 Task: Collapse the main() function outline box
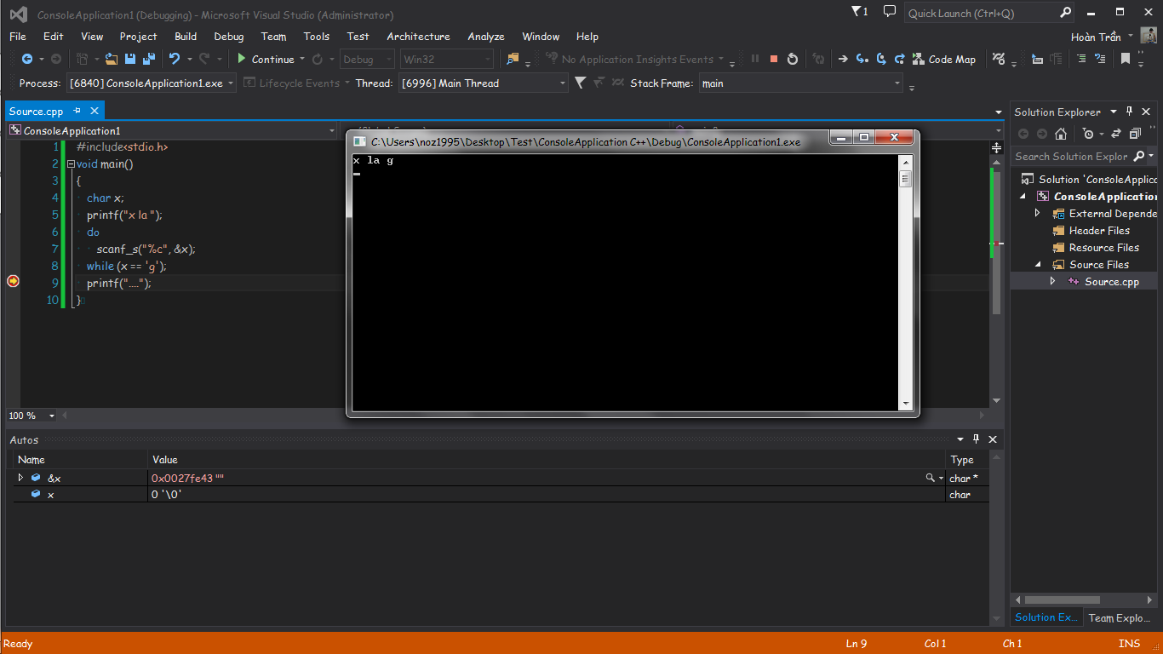click(x=71, y=163)
